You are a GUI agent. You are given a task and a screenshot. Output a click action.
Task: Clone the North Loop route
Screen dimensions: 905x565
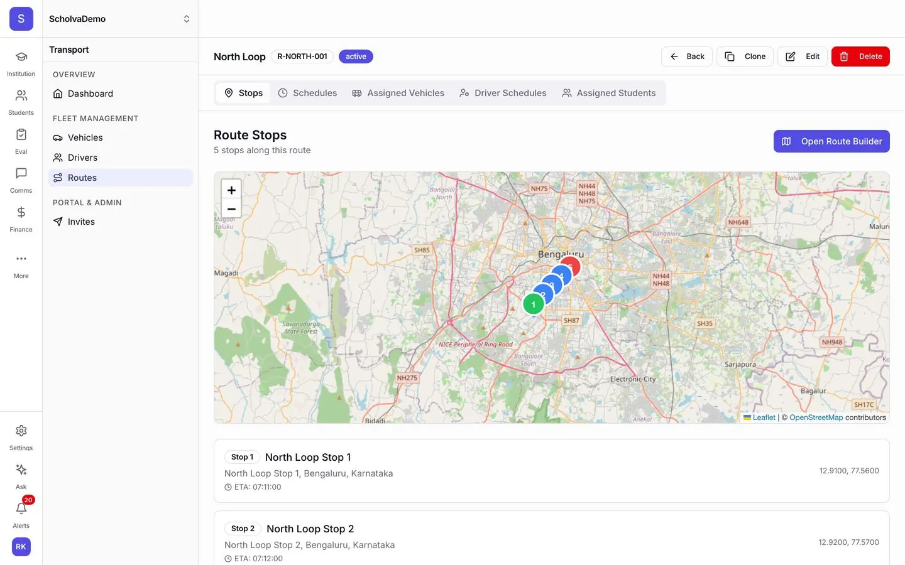(745, 56)
